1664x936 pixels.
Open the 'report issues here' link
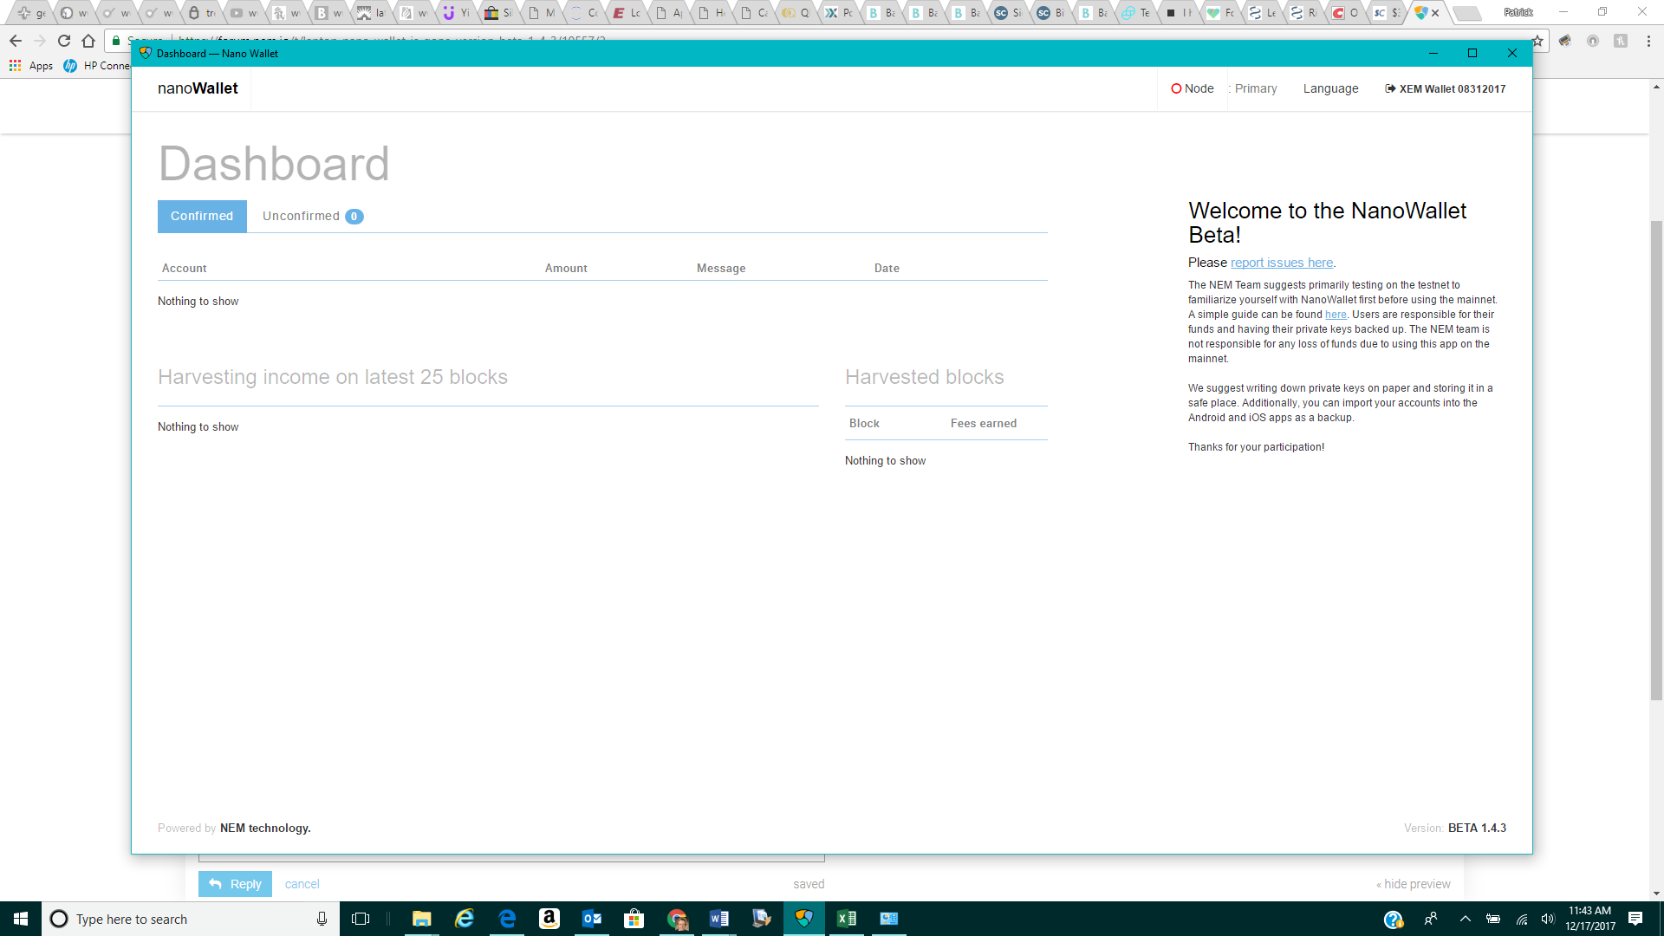coord(1282,263)
